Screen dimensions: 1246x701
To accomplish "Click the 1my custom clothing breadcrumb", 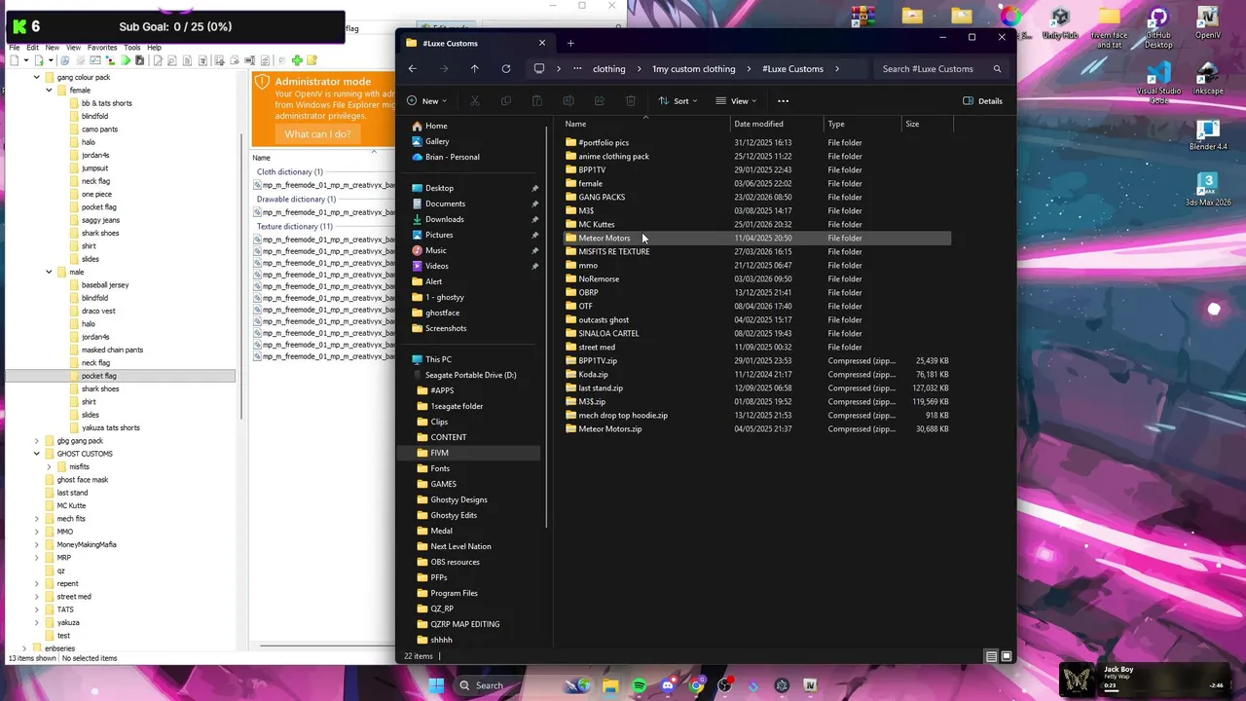I will point(693,69).
